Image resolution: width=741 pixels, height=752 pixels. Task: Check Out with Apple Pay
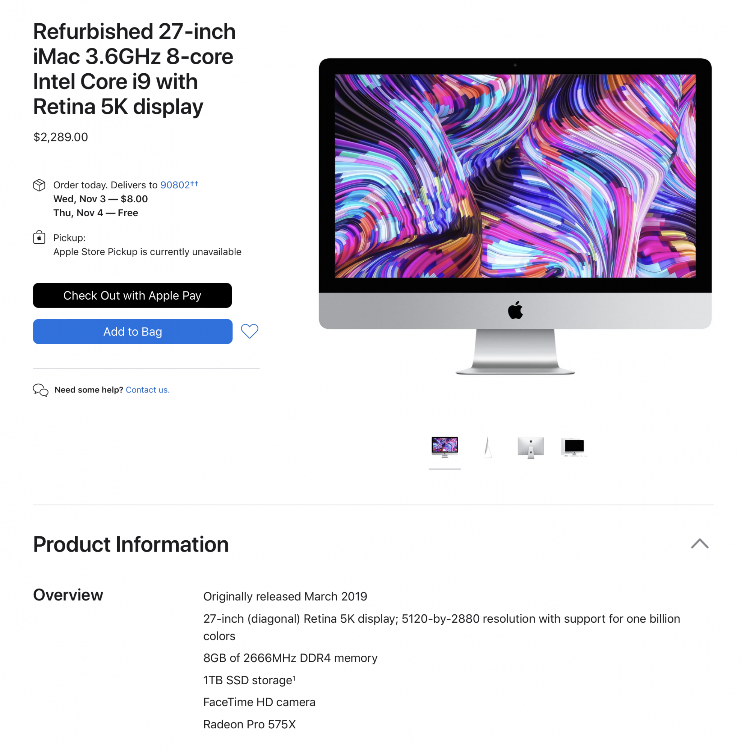[132, 296]
